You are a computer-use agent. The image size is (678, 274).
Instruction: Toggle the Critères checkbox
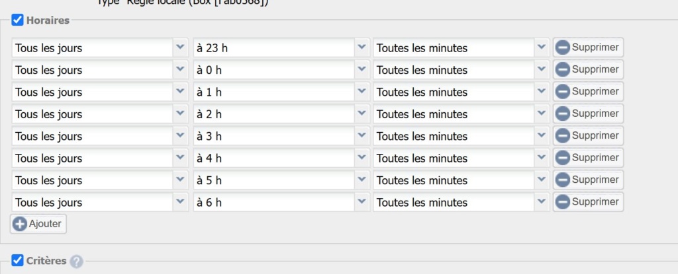tap(17, 261)
